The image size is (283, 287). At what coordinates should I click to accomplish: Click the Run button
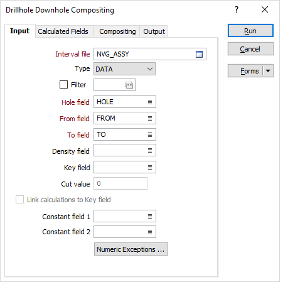250,31
